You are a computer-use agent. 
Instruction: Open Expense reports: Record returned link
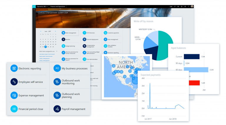coord(46,56)
